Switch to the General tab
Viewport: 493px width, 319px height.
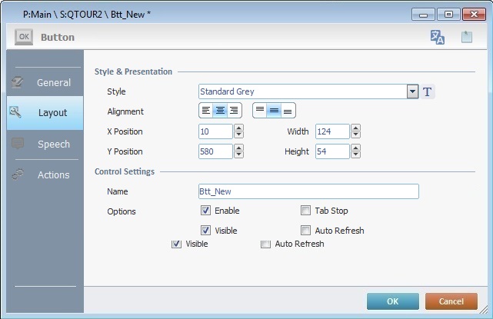click(45, 83)
